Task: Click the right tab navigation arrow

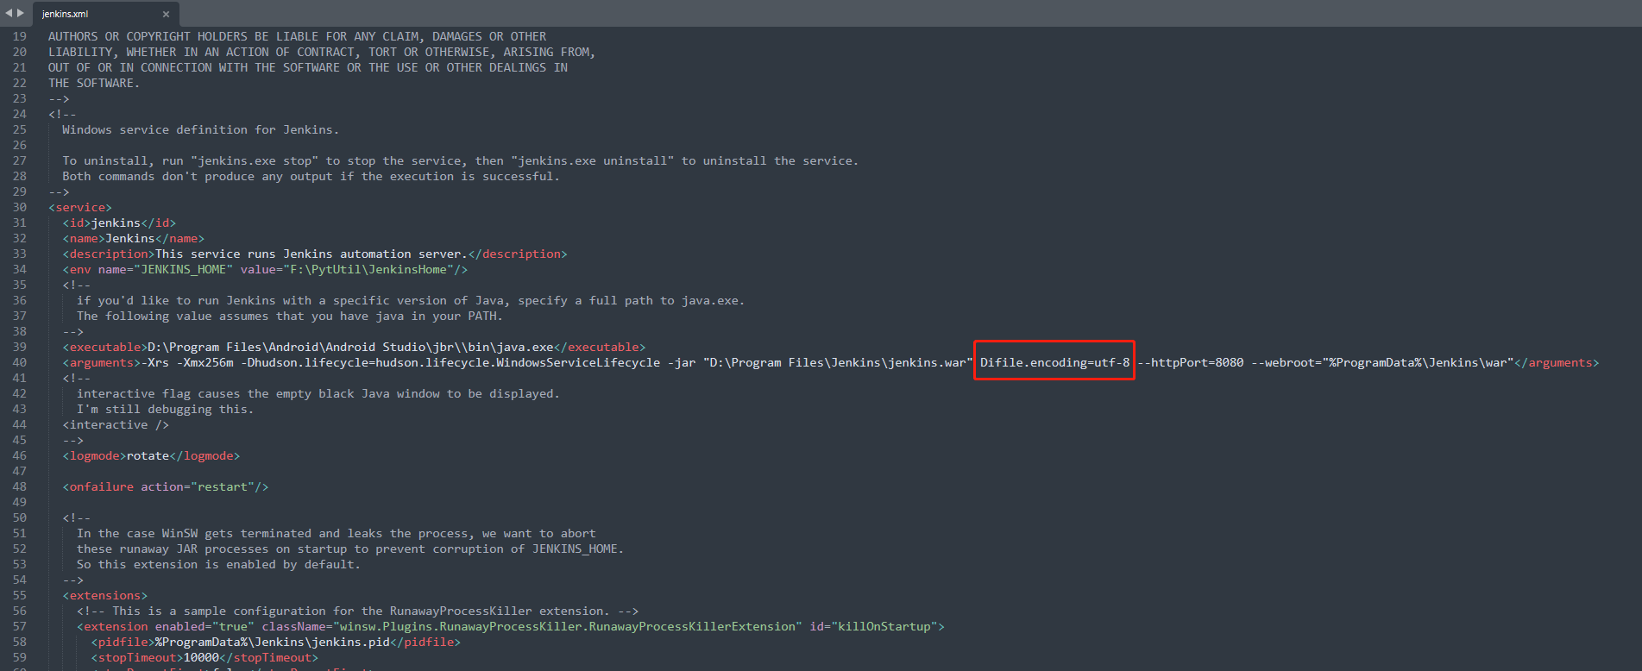Action: (21, 13)
